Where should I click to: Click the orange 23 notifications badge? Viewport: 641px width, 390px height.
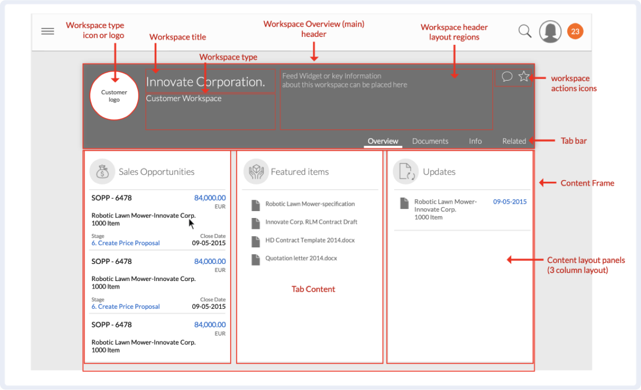575,32
